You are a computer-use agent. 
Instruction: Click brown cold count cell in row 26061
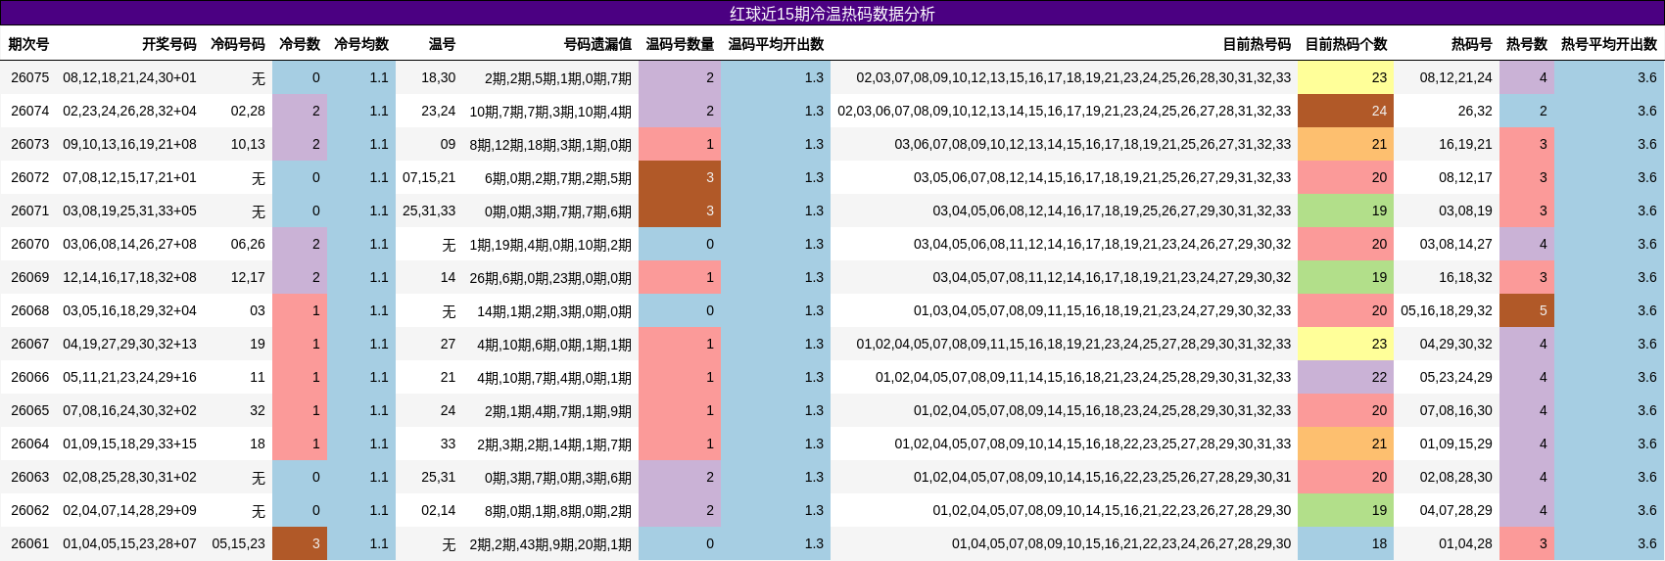(300, 543)
